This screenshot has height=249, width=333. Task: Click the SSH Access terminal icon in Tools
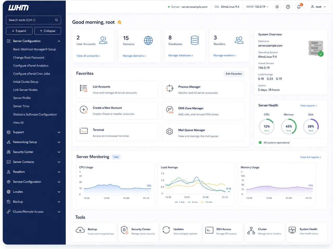(209, 230)
